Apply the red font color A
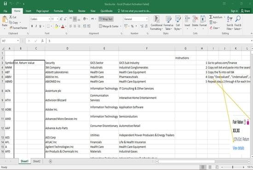This screenshot has height=170, width=253. (63, 26)
